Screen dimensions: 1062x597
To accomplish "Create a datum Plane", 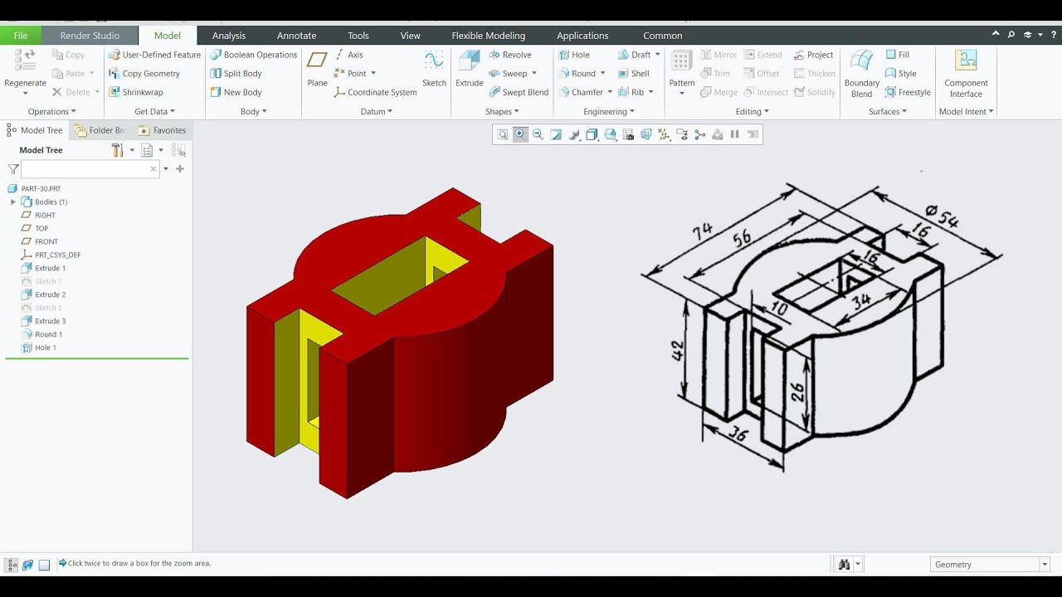I will pyautogui.click(x=317, y=68).
